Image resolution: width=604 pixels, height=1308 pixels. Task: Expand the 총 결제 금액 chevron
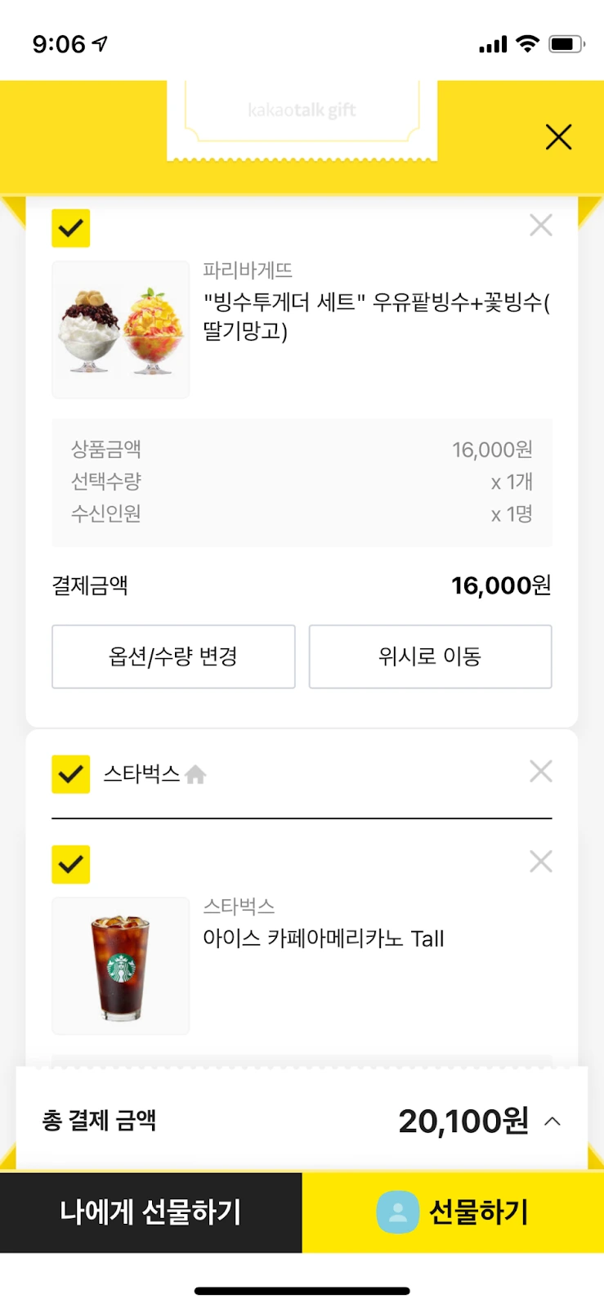coord(553,1121)
